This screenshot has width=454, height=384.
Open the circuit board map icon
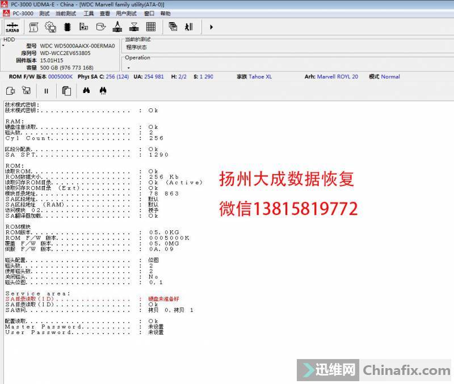pos(83,27)
